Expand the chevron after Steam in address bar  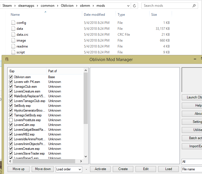15,6
